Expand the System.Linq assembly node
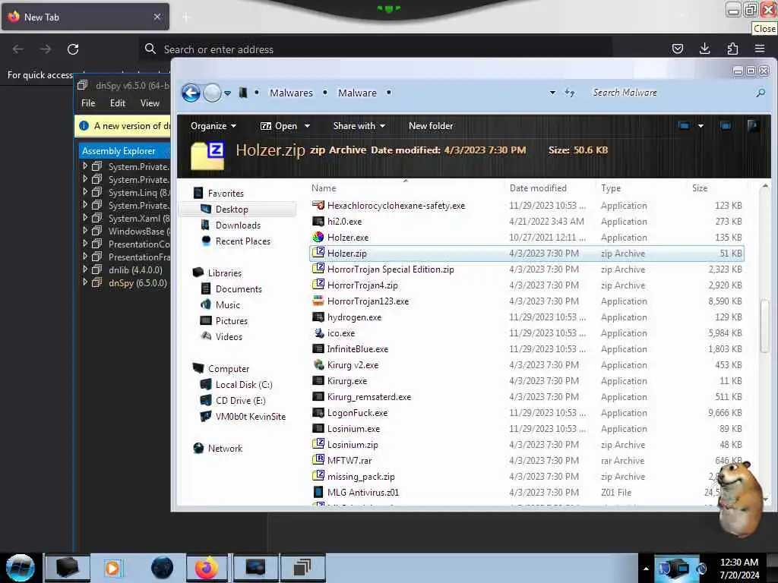Screen dimensions: 778x583 (x=85, y=192)
